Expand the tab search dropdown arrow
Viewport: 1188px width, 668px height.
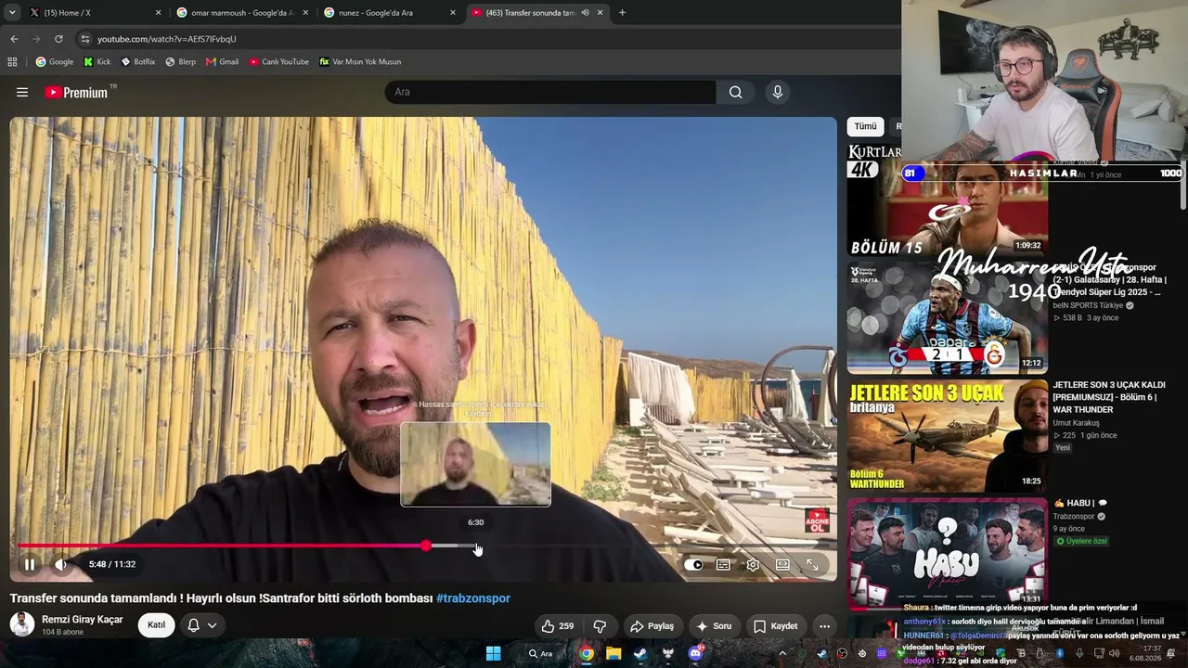12,13
